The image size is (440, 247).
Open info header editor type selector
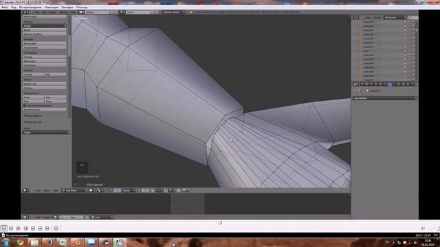pyautogui.click(x=25, y=12)
